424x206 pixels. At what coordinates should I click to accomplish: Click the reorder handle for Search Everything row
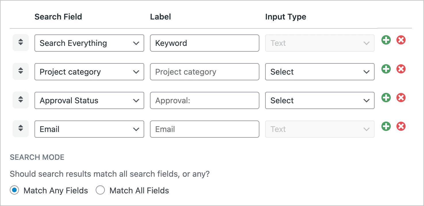(x=21, y=42)
